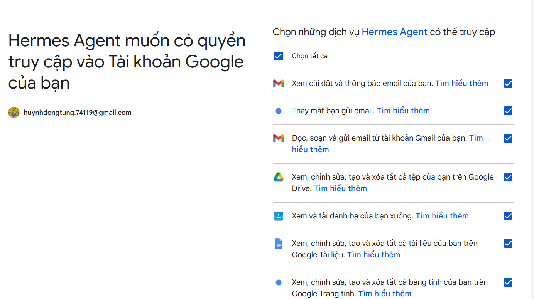The width and height of the screenshot is (534, 299).
Task: Click the Gmail icon beside read, compose and send email
Action: point(279,138)
